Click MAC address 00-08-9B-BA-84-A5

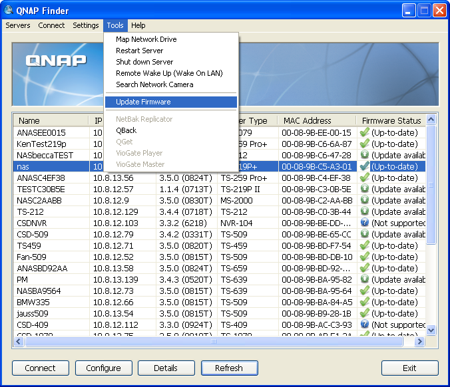point(317,302)
